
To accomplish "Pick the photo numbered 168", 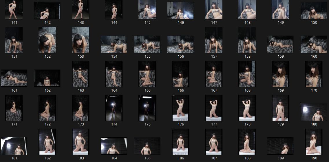I will click(247, 74).
